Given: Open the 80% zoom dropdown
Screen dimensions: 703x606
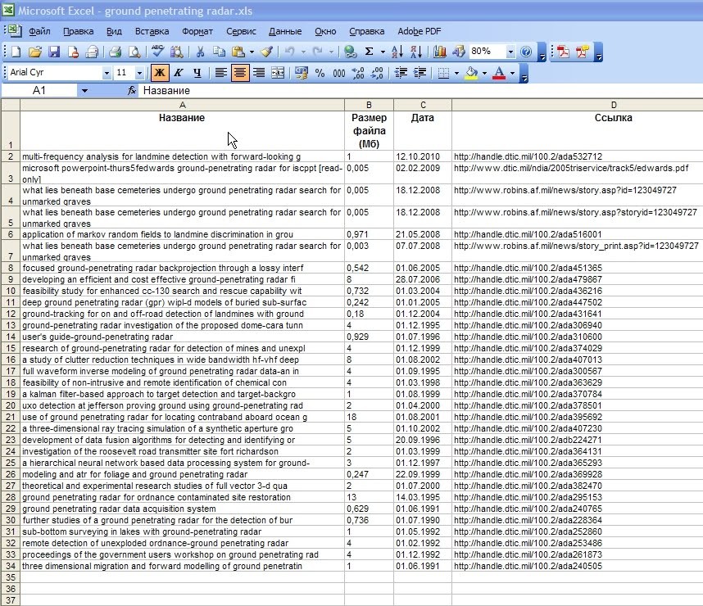Looking at the screenshot, I should click(x=510, y=52).
